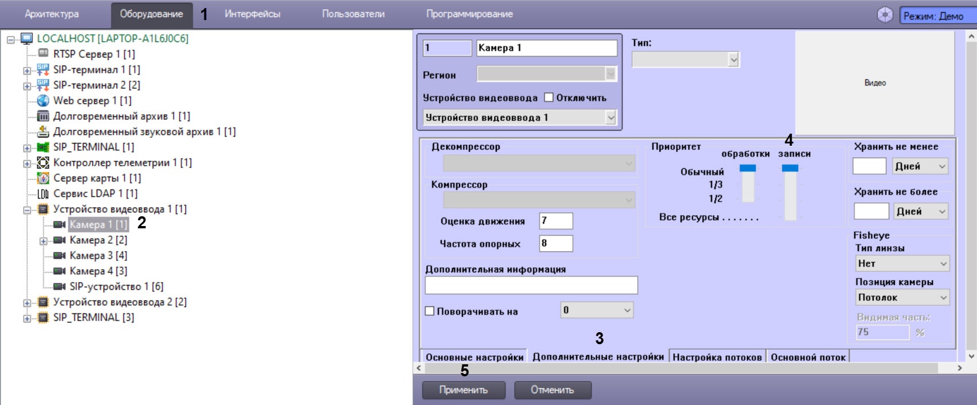Viewport: 977px width, 405px height.
Task: Toggle the Поворачивать на checkbox
Action: tap(429, 311)
